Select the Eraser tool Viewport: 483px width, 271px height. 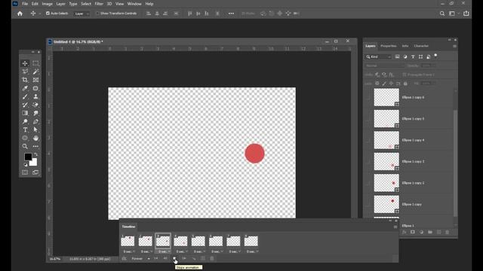tap(35, 105)
